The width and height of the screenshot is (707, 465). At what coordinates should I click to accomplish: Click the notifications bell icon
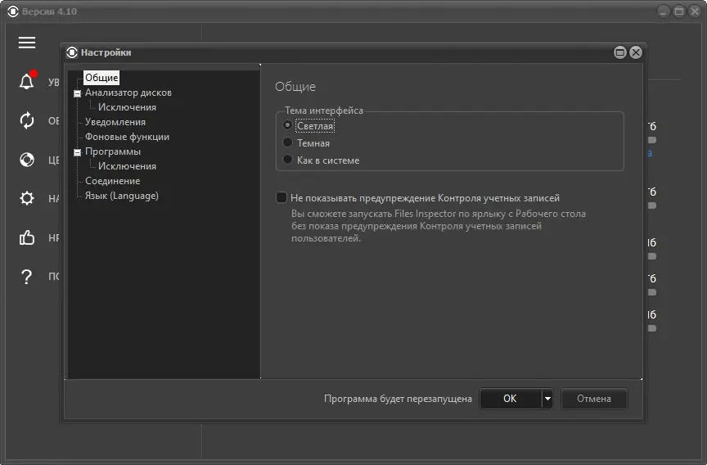tap(27, 81)
